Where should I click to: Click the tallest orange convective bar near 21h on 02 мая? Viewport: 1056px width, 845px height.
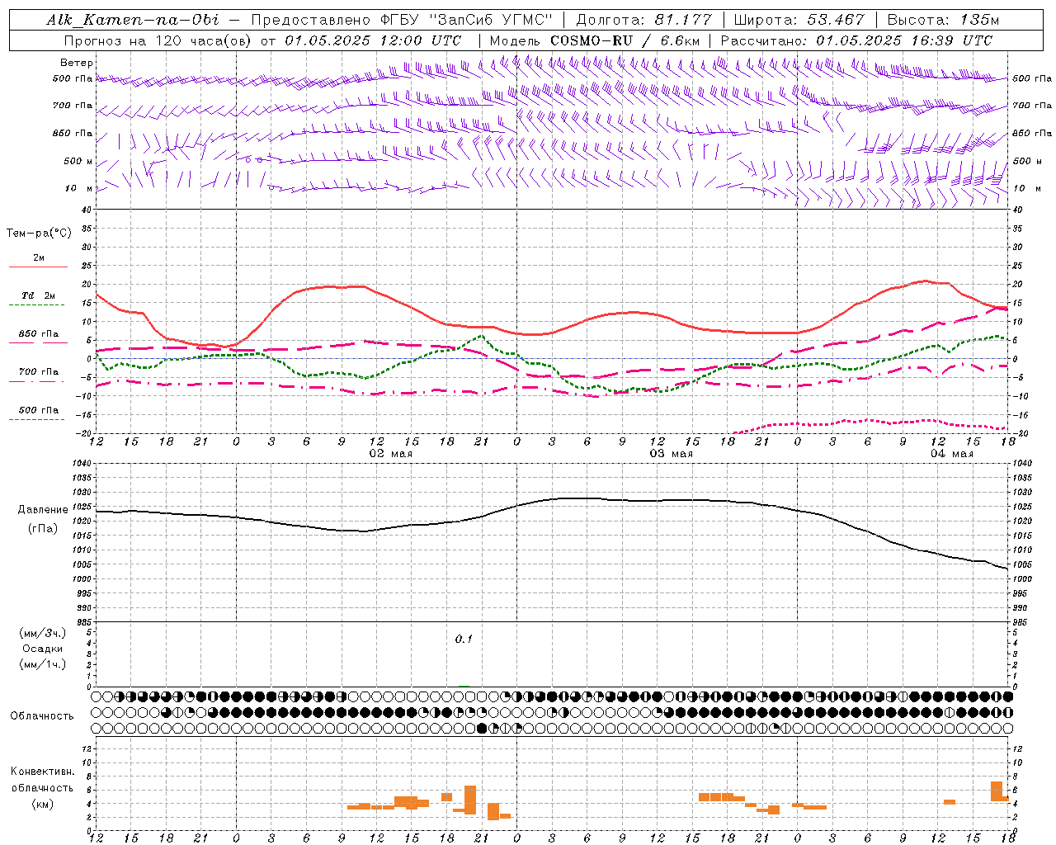tap(470, 800)
